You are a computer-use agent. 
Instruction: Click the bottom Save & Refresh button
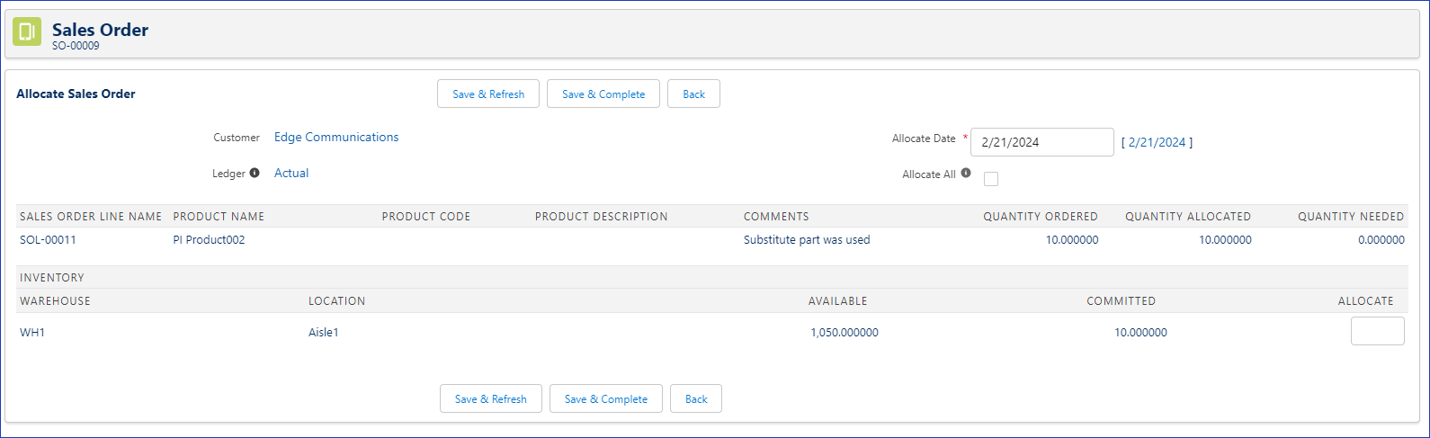[x=490, y=399]
